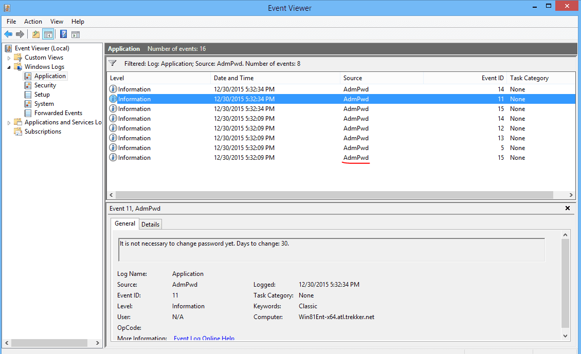Click the Keywords value Classic
581x354 pixels.
point(308,306)
